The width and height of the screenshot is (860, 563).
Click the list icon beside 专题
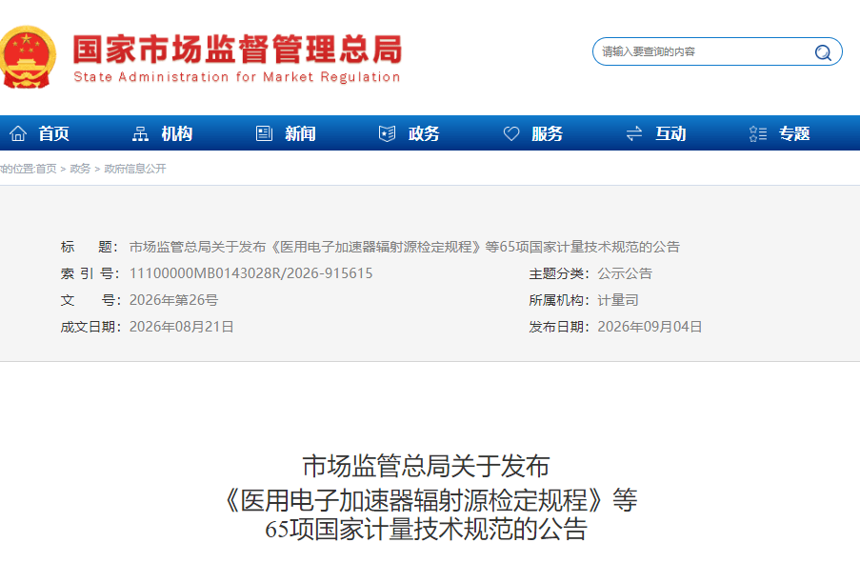758,133
